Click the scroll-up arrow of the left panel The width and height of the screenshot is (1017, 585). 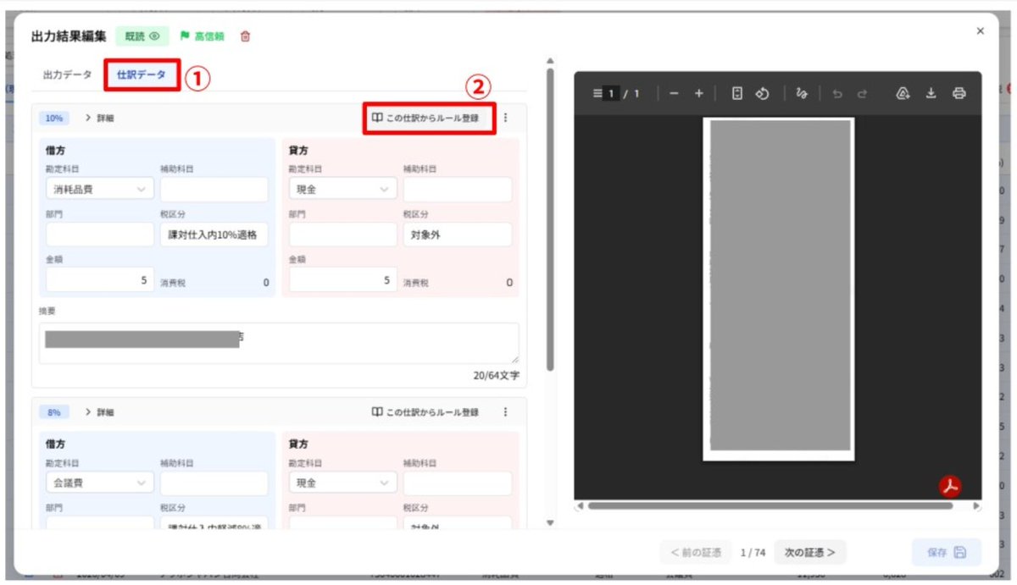tap(550, 61)
